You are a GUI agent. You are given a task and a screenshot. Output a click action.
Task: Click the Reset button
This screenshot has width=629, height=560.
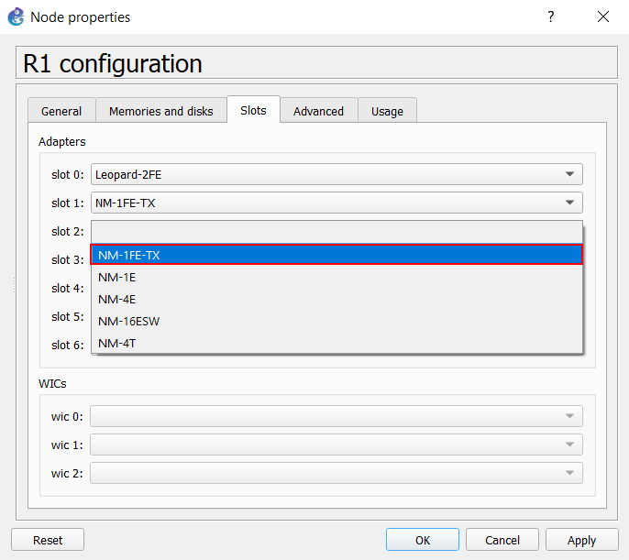[x=48, y=540]
